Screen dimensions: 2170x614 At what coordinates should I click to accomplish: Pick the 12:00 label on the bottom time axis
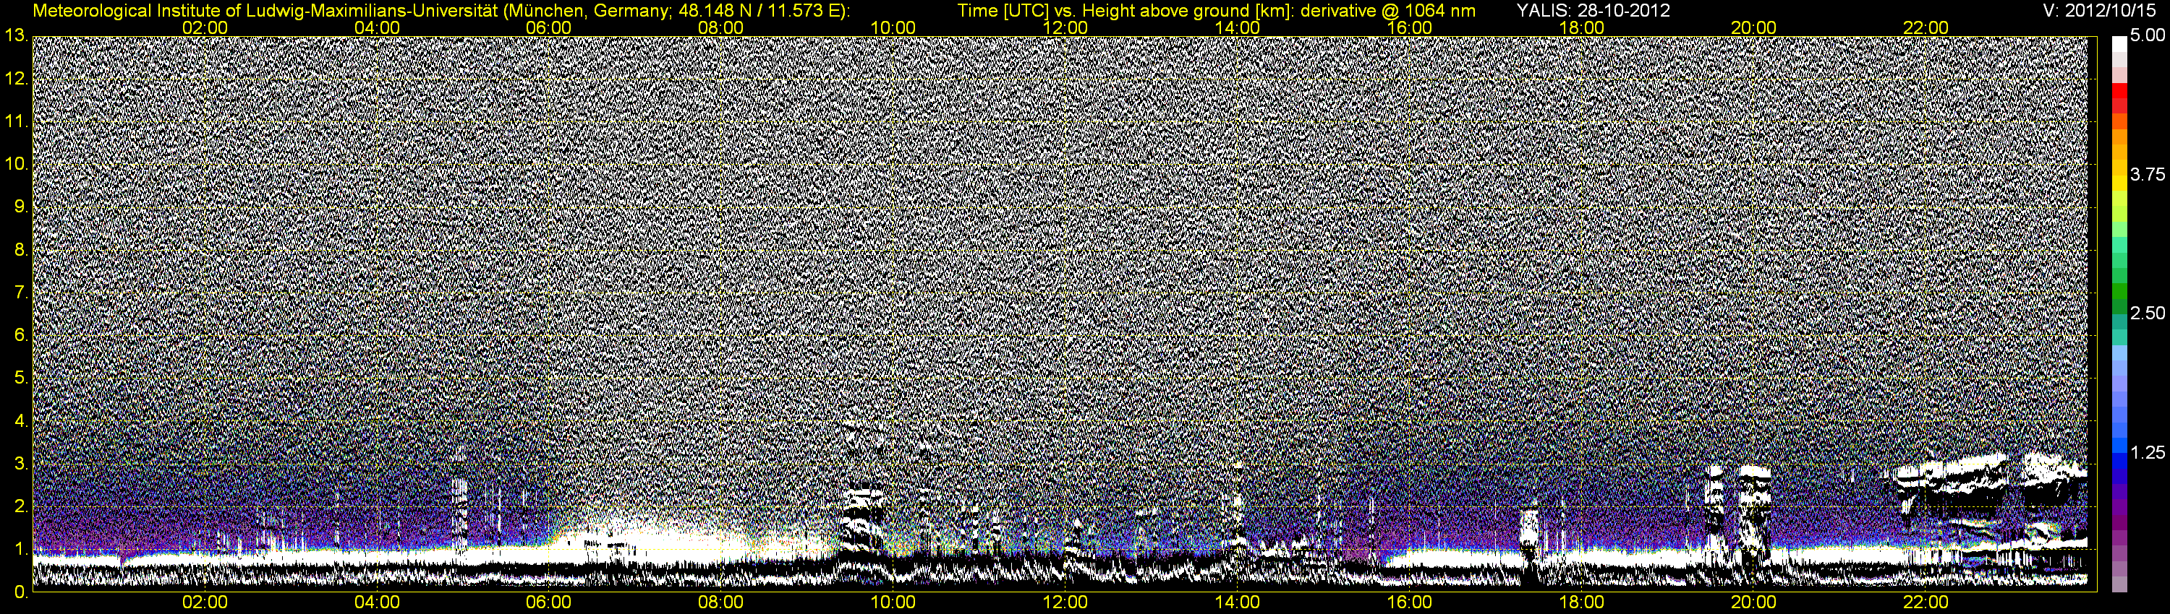point(1065,603)
